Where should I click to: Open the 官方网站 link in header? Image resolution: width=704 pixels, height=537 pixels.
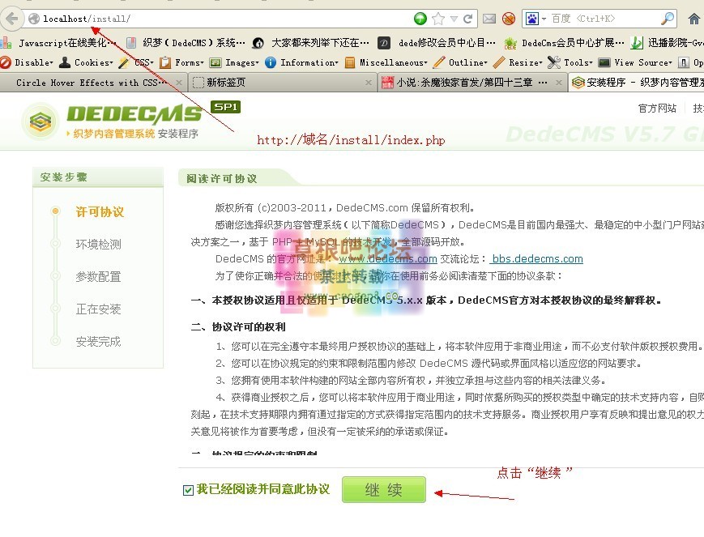pyautogui.click(x=657, y=109)
